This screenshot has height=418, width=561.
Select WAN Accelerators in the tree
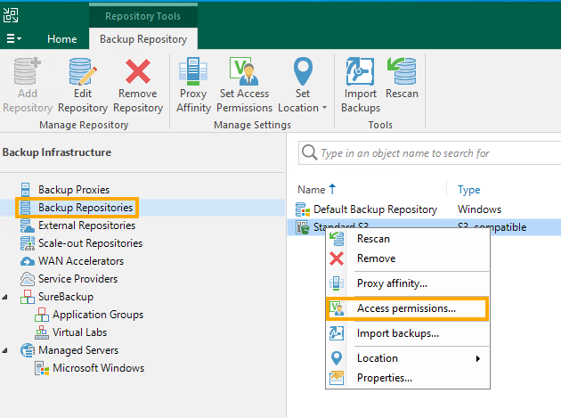[81, 261]
